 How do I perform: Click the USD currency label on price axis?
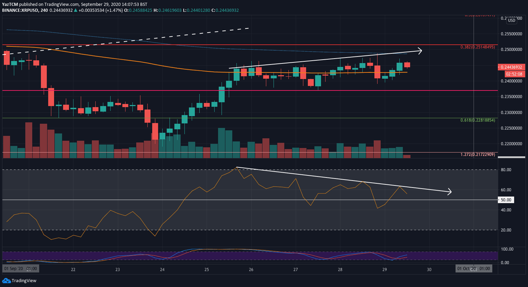click(512, 20)
